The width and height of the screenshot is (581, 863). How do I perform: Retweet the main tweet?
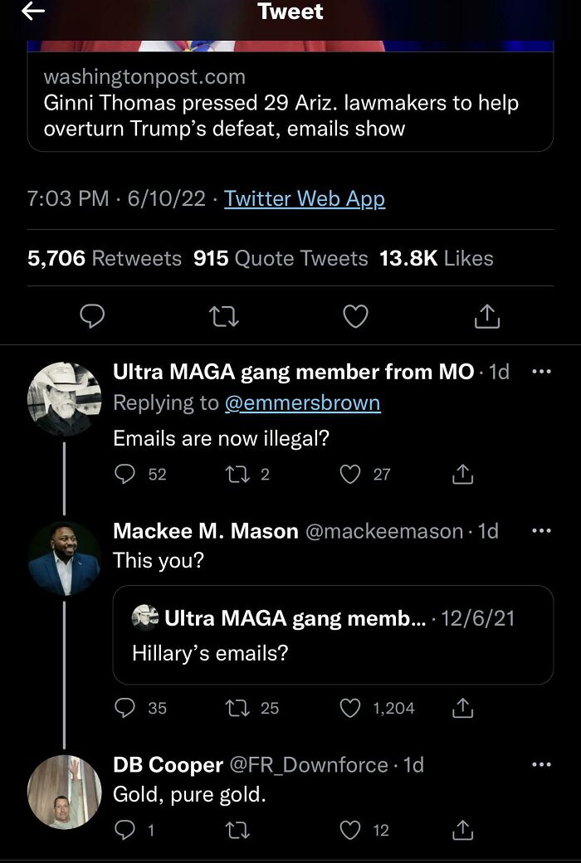pos(222,316)
